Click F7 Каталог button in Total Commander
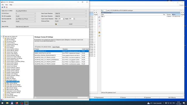This screenshot has width=187, height=105. [123, 97]
